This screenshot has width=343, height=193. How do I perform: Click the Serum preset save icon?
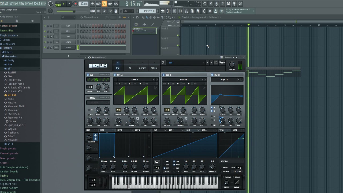click(163, 63)
